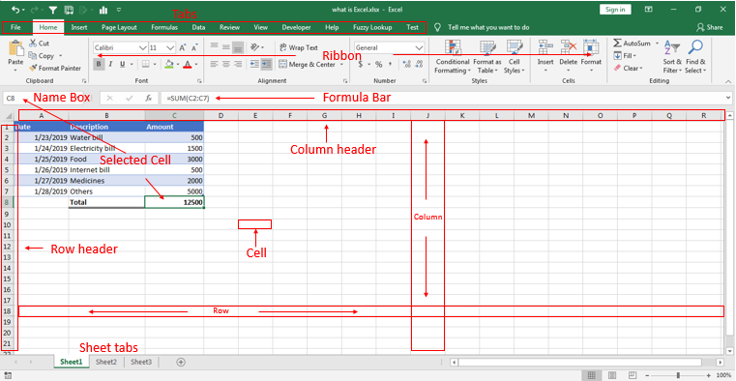This screenshot has width=736, height=381.
Task: Toggle Italic formatting
Action: coord(111,64)
